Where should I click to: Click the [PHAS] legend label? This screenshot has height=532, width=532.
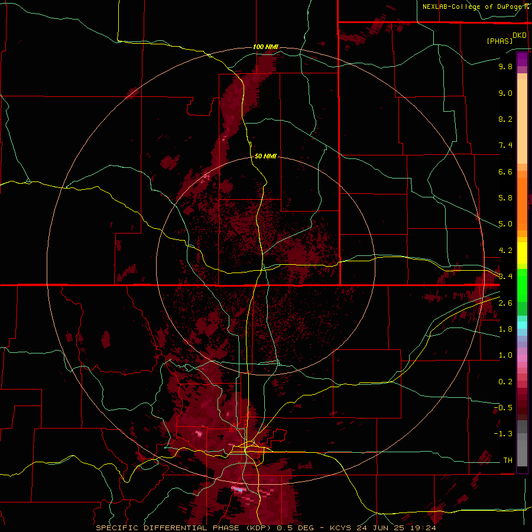[499, 41]
